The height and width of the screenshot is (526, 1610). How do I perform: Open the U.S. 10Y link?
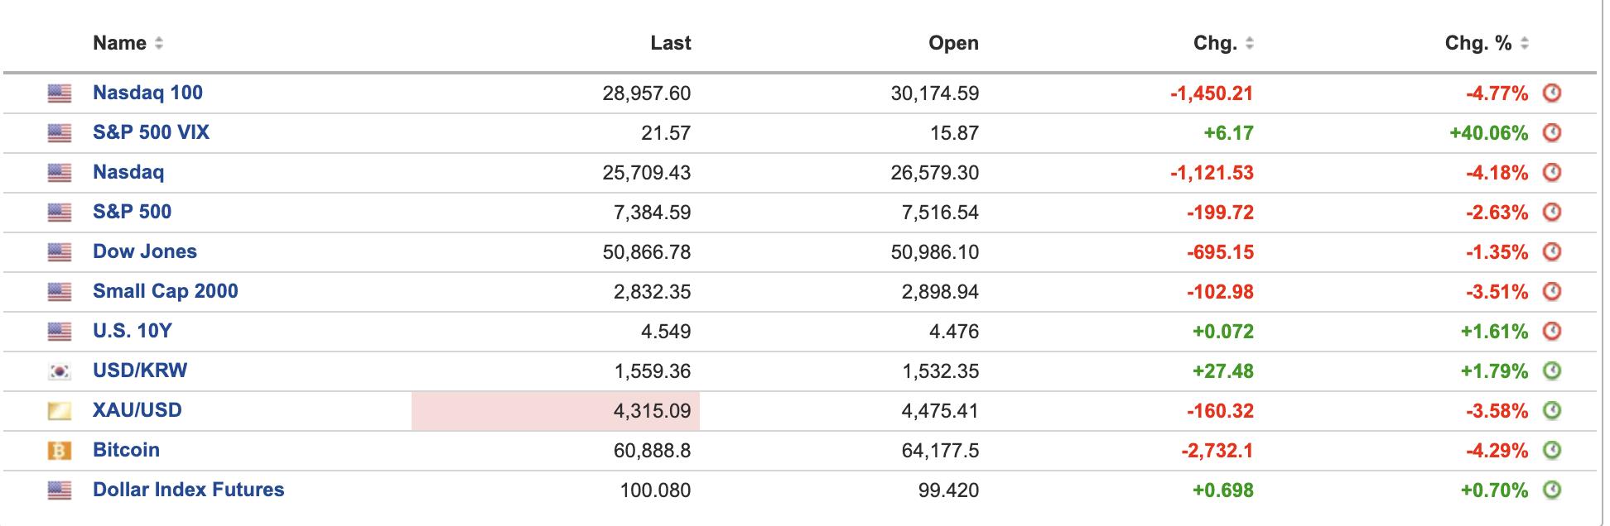click(x=133, y=331)
